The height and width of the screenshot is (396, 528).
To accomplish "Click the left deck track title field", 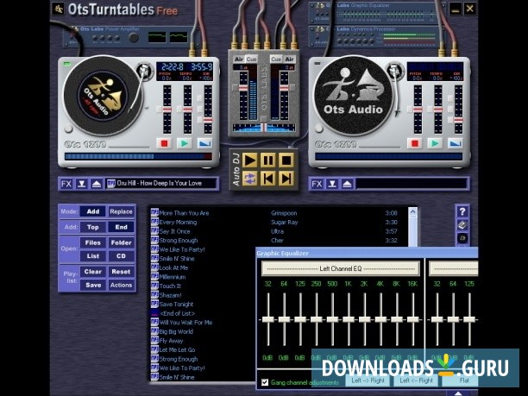I will pos(161,184).
